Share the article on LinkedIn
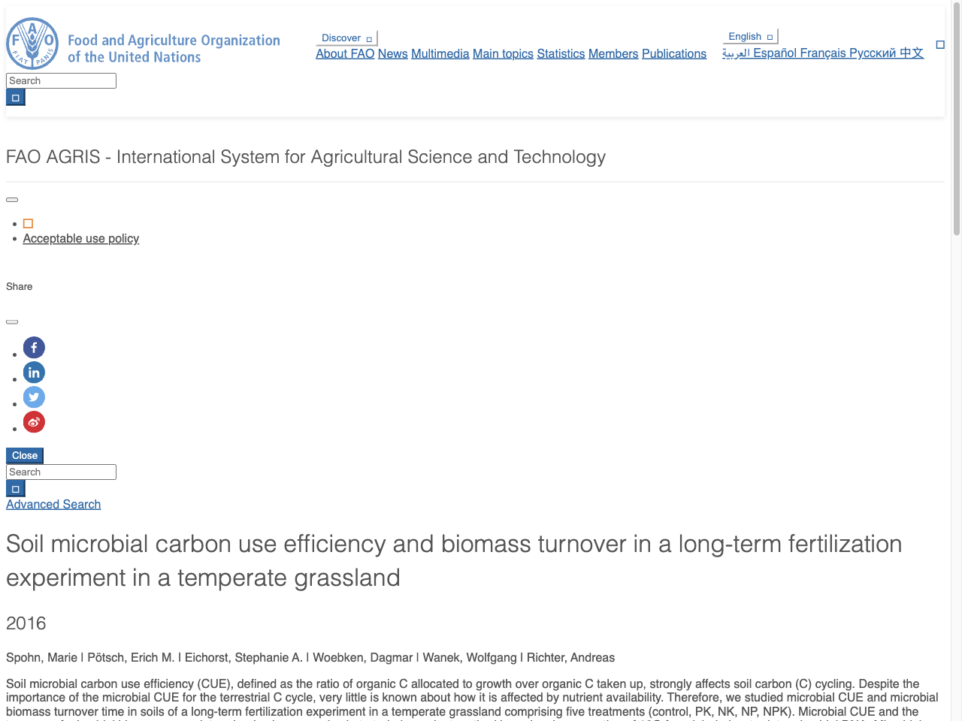The image size is (962, 721). [34, 373]
